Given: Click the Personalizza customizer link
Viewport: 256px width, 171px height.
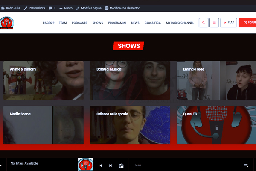Looking at the screenshot, I should (x=34, y=8).
